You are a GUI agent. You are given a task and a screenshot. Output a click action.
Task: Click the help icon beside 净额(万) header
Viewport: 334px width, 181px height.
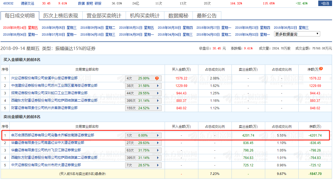coord(321,69)
